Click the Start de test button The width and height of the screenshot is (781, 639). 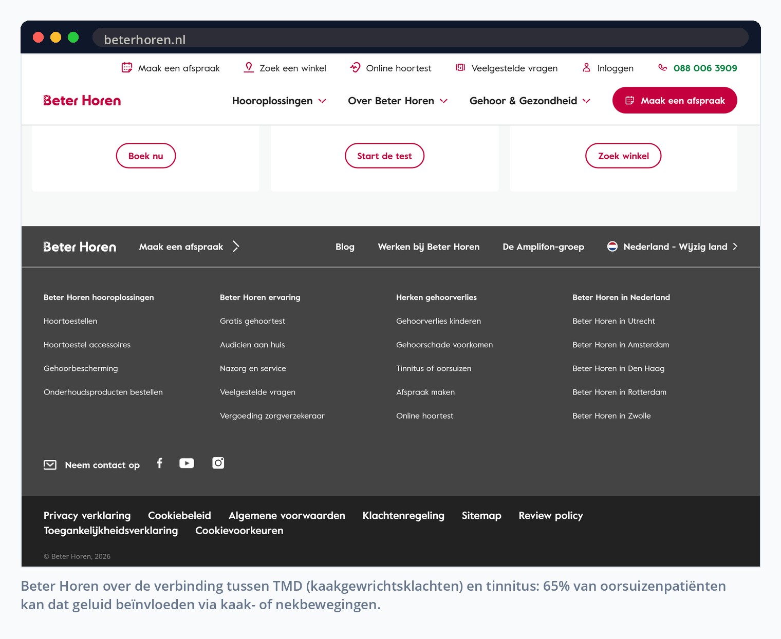click(x=384, y=156)
